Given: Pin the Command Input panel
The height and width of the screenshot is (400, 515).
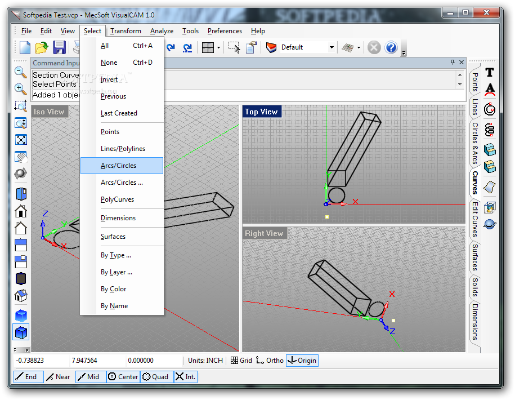Looking at the screenshot, I should pyautogui.click(x=453, y=62).
